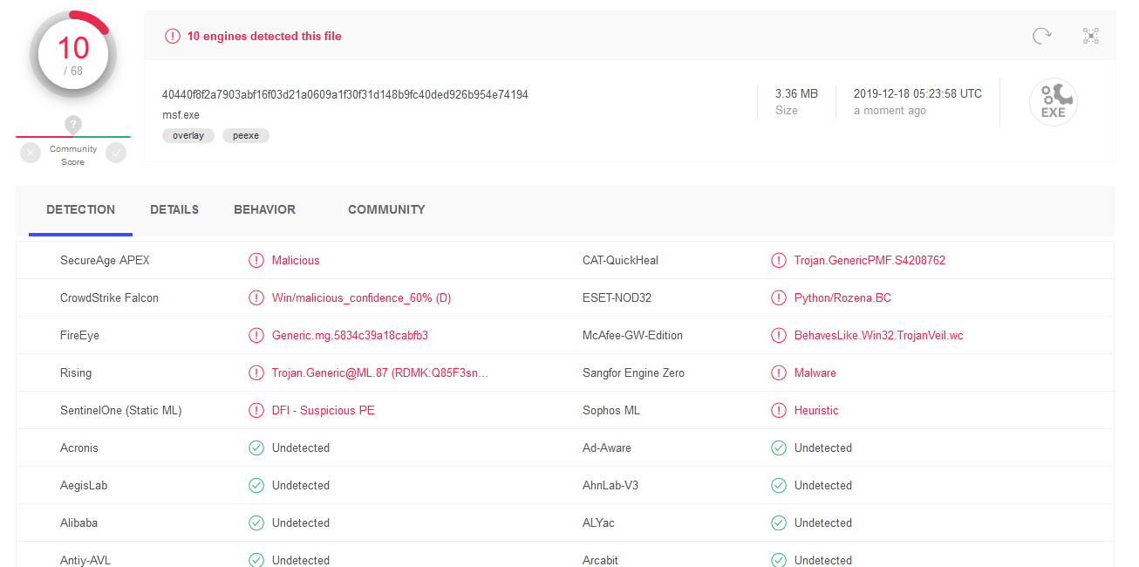Select the DETECTION tab

point(80,209)
